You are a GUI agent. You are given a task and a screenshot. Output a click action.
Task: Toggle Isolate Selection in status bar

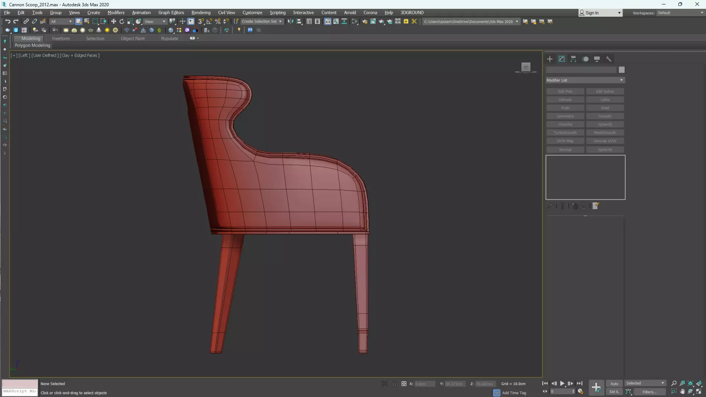384,384
